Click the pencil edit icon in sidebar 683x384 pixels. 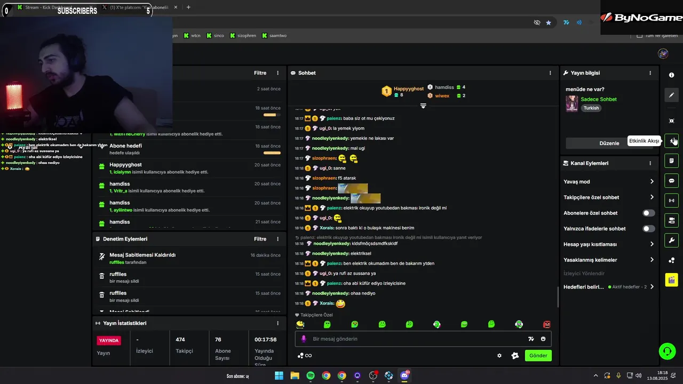pyautogui.click(x=671, y=95)
